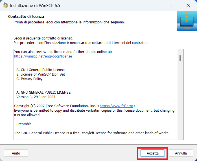Screen dimensions: 197x161
Task: Follow the https://www.fsf.org/ link
Action: point(117,106)
